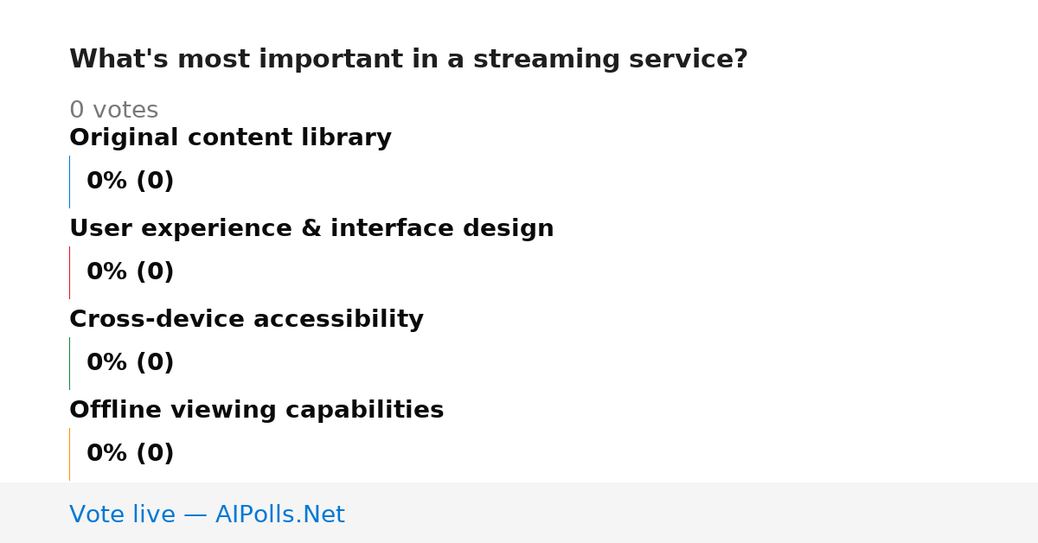This screenshot has height=543, width=1038.
Task: Click the word AIPolls.Net in footer
Action: tap(279, 515)
